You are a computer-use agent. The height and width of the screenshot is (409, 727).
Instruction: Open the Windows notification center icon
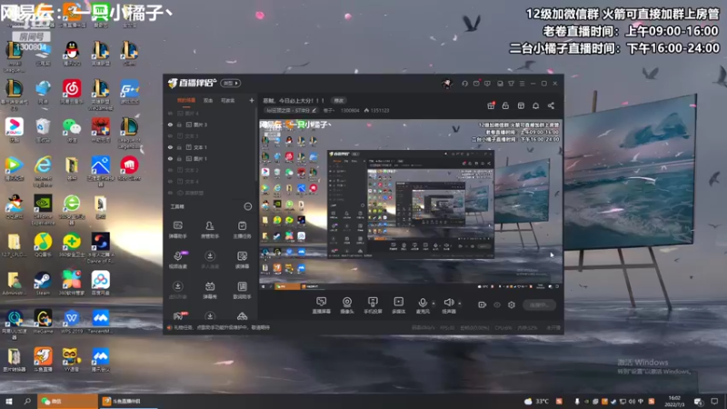coord(714,401)
